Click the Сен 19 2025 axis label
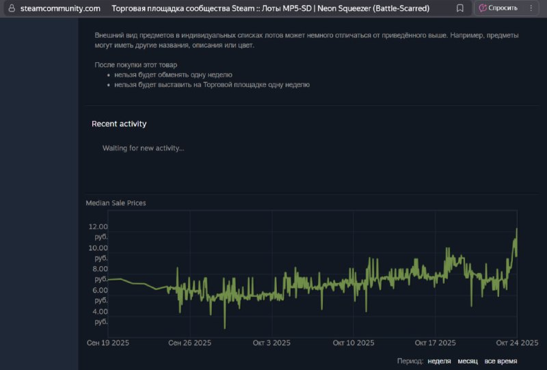Image resolution: width=547 pixels, height=370 pixels. 108,343
